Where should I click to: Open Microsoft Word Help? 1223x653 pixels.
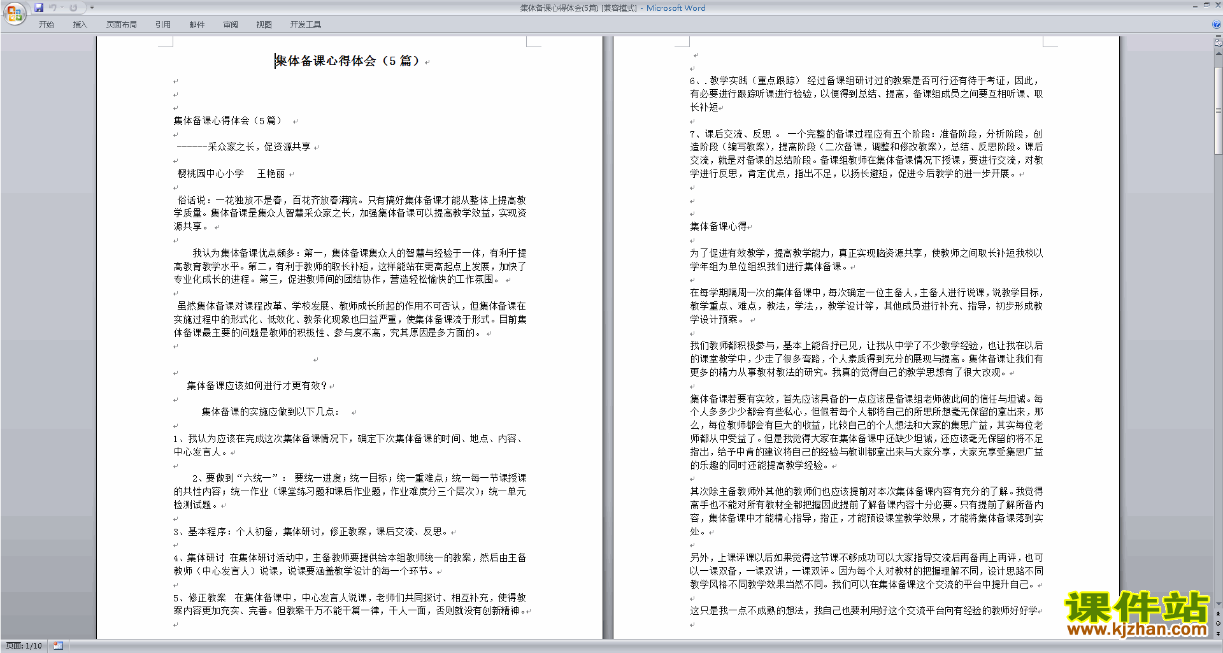pos(1217,24)
